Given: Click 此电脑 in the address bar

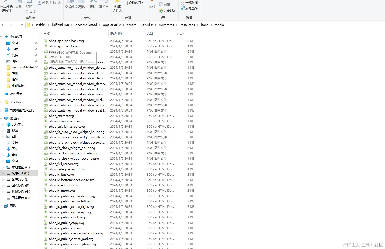Looking at the screenshot, I should 41,25.
